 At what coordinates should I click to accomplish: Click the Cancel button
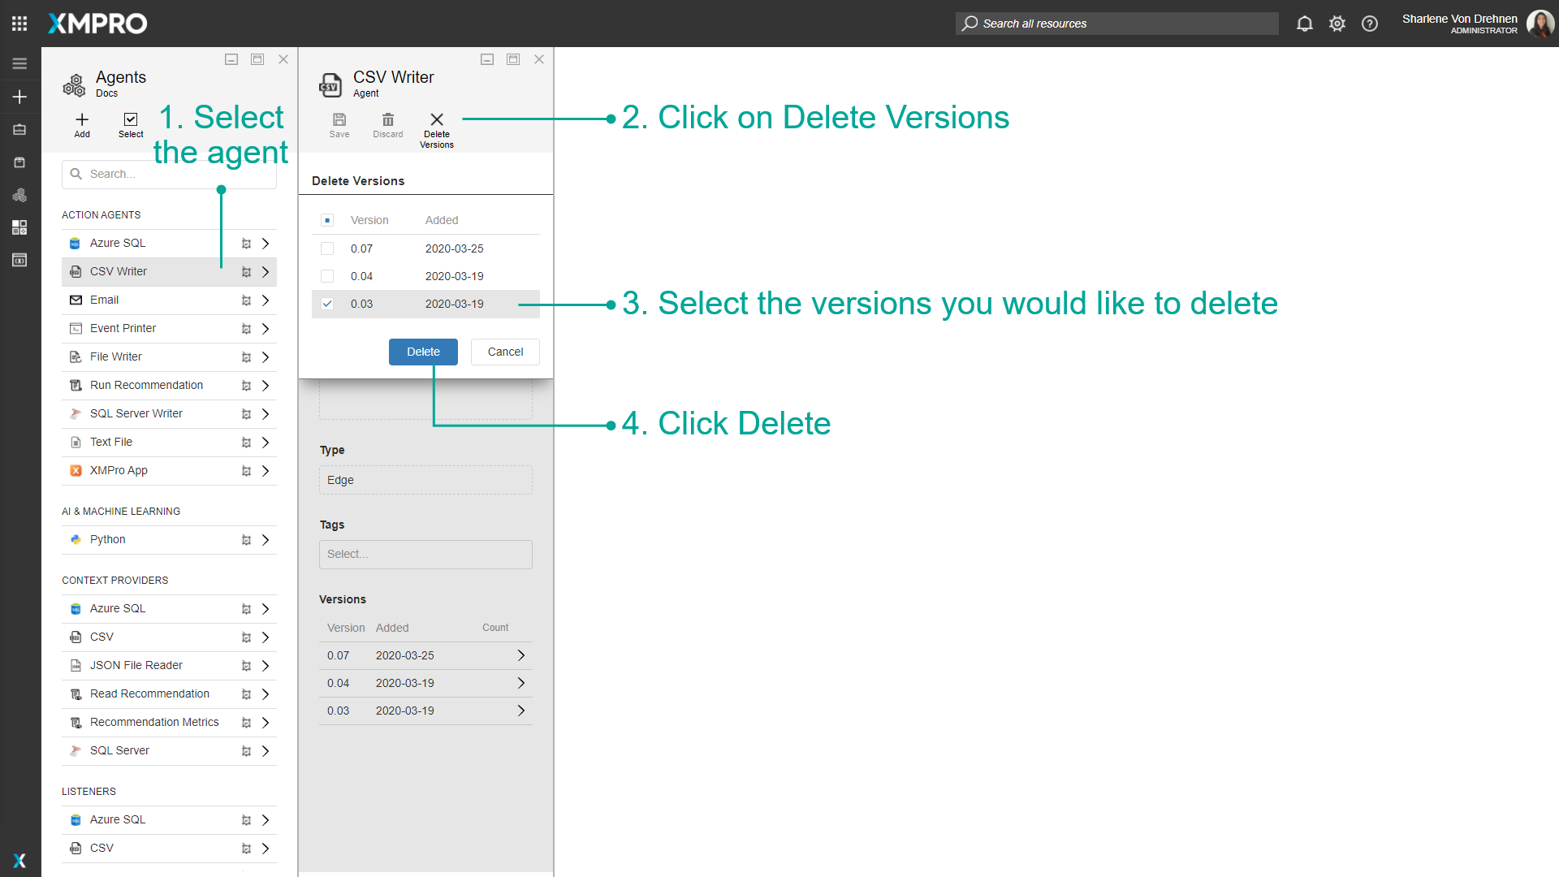pos(505,352)
